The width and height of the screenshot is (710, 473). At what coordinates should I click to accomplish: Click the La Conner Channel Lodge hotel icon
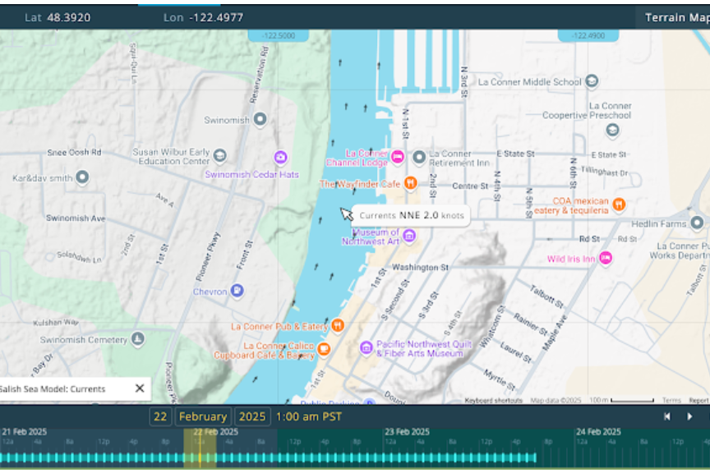tap(398, 157)
